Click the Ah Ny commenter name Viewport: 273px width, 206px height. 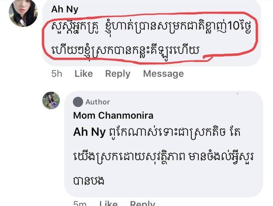click(x=65, y=9)
